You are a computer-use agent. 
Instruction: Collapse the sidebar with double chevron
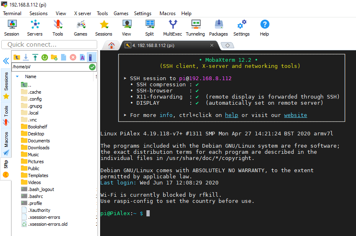(6, 61)
